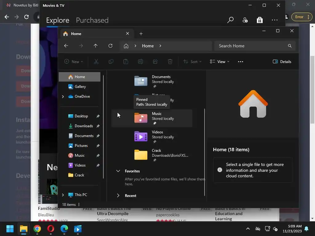This screenshot has width=315, height=236.
Task: Select Downloads in the navigation pane
Action: tap(80, 126)
